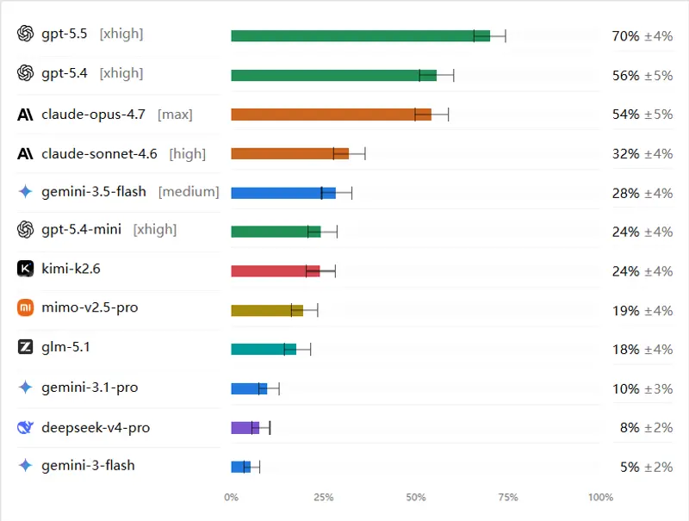Click the OpenAI logo beside gpt-5.5
689x521 pixels.
click(26, 34)
